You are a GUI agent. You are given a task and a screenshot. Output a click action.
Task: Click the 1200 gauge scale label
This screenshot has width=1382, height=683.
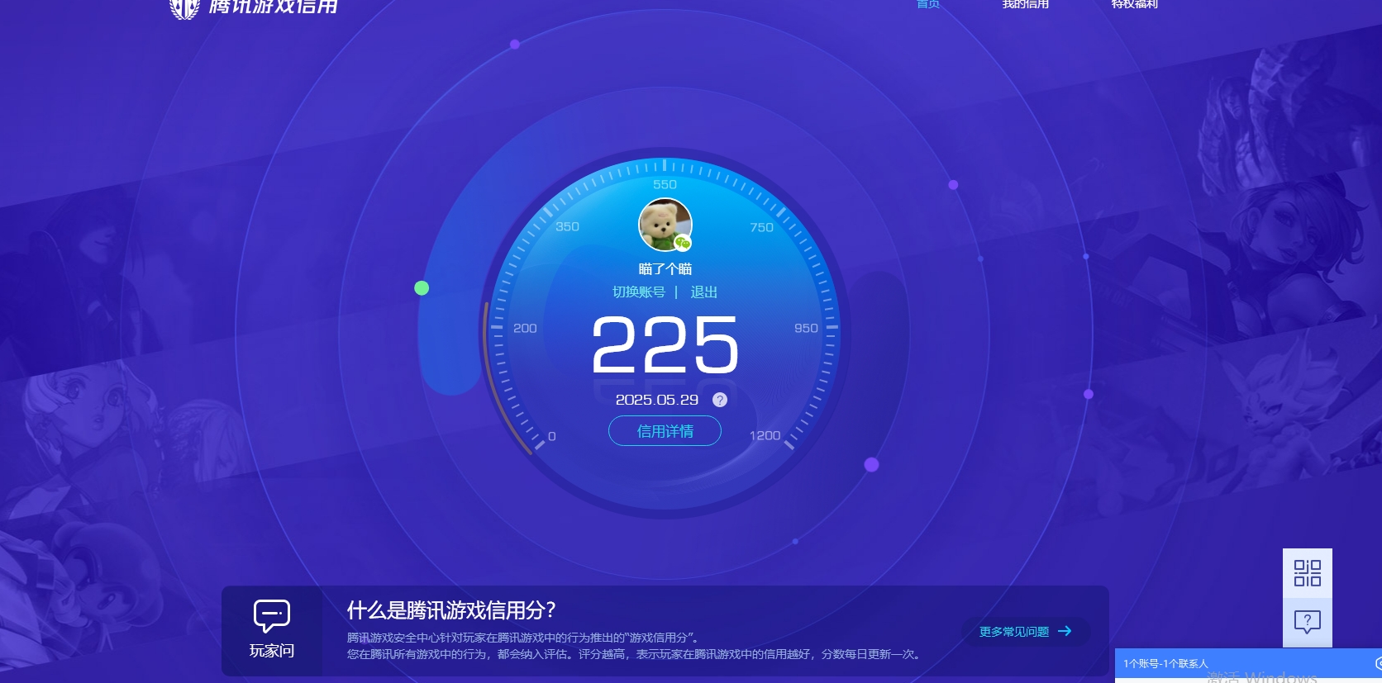(765, 435)
